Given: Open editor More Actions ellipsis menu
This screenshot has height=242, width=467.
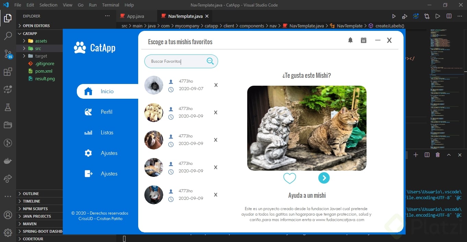Looking at the screenshot, I should (460, 16).
